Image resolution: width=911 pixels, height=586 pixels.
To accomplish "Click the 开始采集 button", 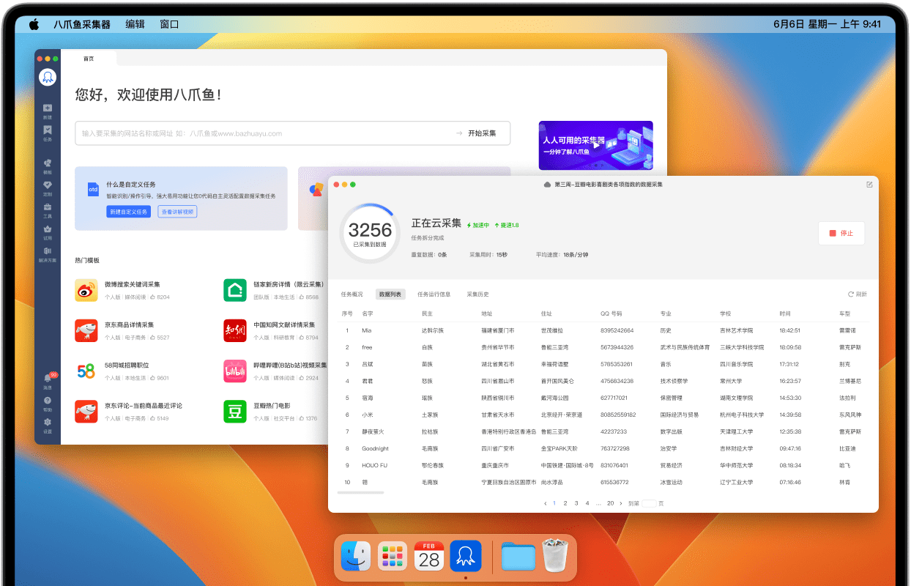I will coord(476,133).
